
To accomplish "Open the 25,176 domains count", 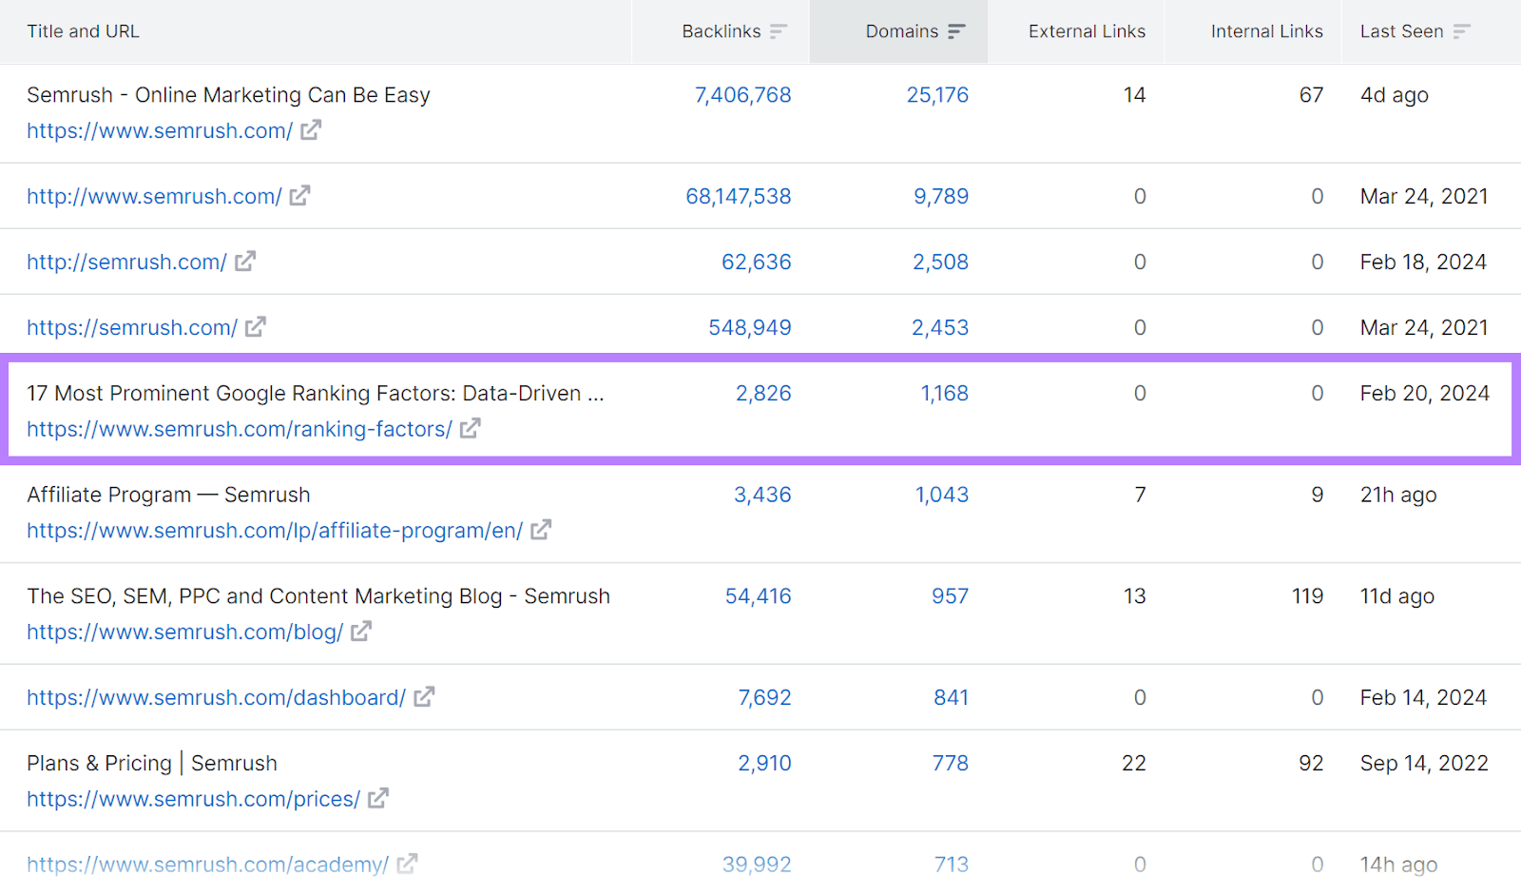I will click(x=937, y=95).
